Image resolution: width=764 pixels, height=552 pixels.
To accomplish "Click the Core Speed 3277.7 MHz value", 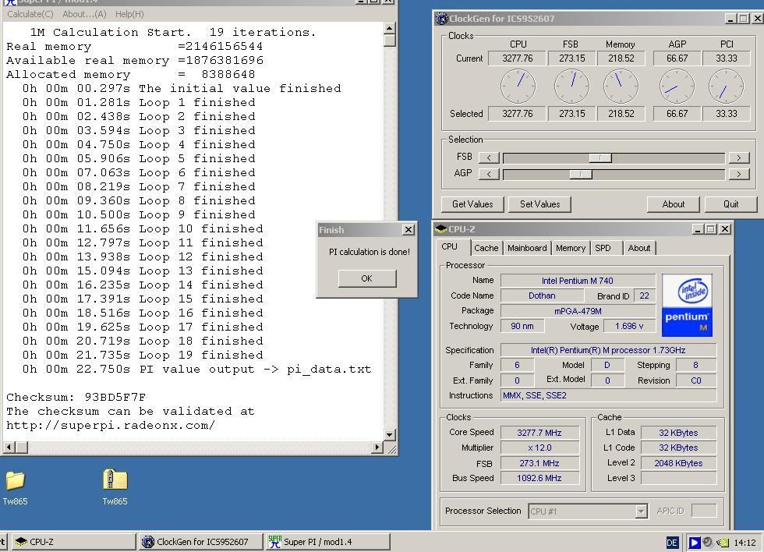I will pos(539,433).
